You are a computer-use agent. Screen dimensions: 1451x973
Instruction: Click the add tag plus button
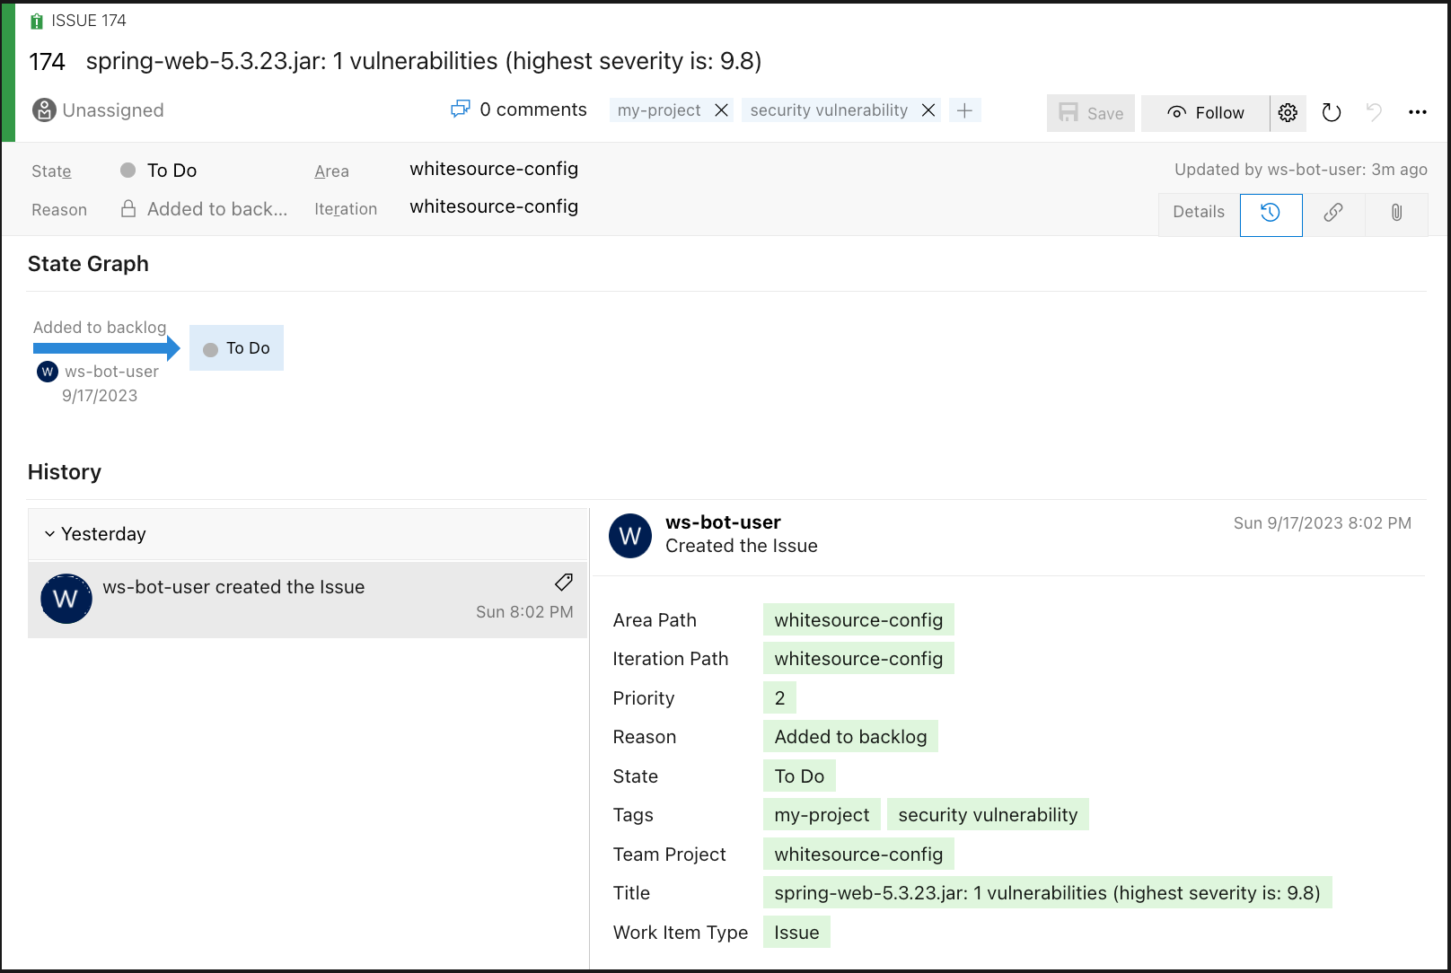(964, 110)
